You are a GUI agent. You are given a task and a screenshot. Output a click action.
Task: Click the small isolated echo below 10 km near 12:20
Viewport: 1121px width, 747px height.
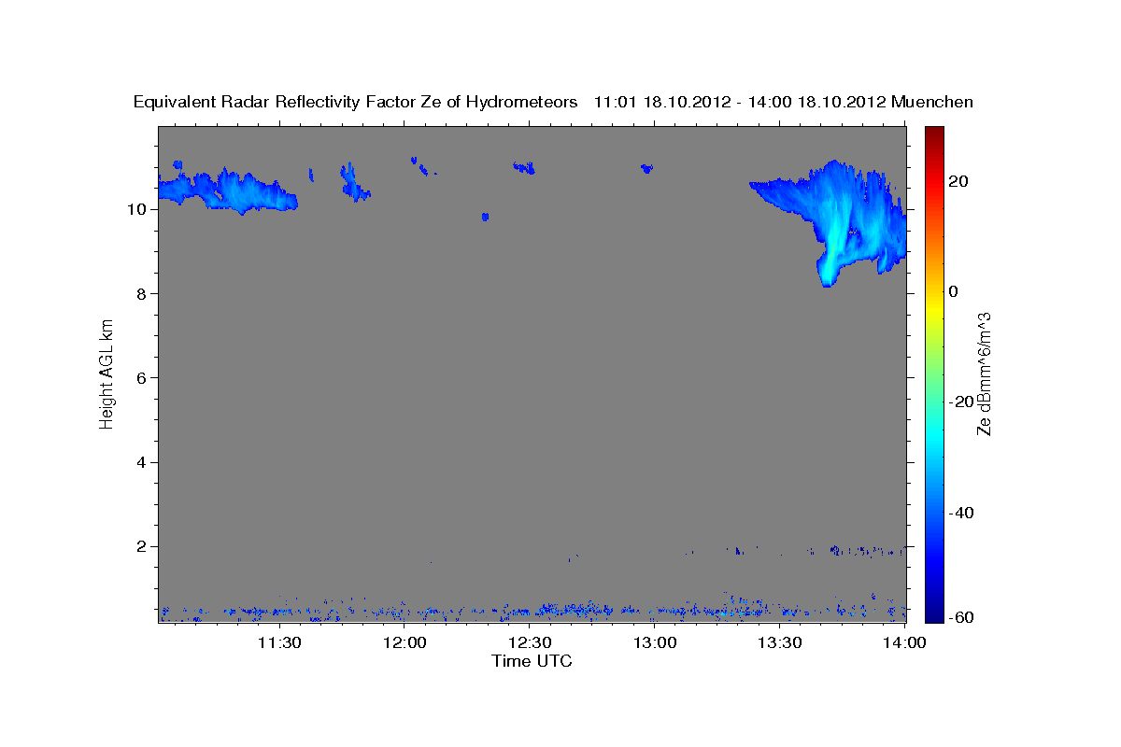485,217
